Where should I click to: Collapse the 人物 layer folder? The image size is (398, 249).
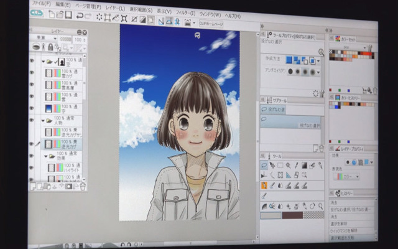[x=44, y=119]
